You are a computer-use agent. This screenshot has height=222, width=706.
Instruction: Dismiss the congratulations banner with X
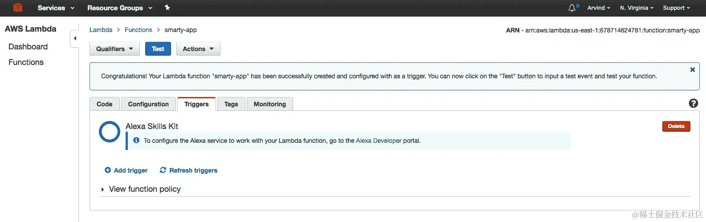pos(692,70)
